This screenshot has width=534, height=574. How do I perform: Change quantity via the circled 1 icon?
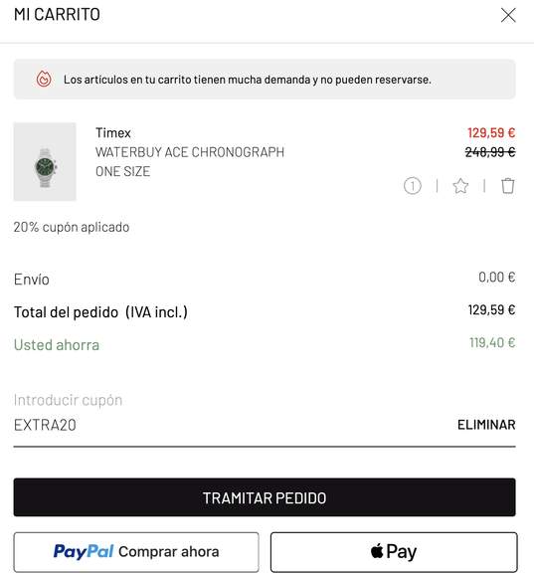coord(412,186)
